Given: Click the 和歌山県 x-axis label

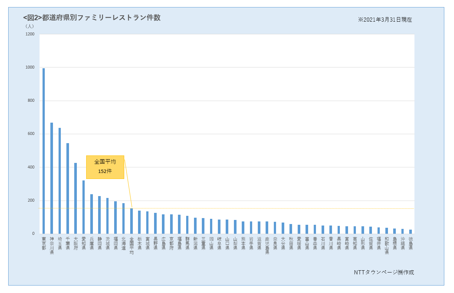Looking at the screenshot, I should coord(386,245).
